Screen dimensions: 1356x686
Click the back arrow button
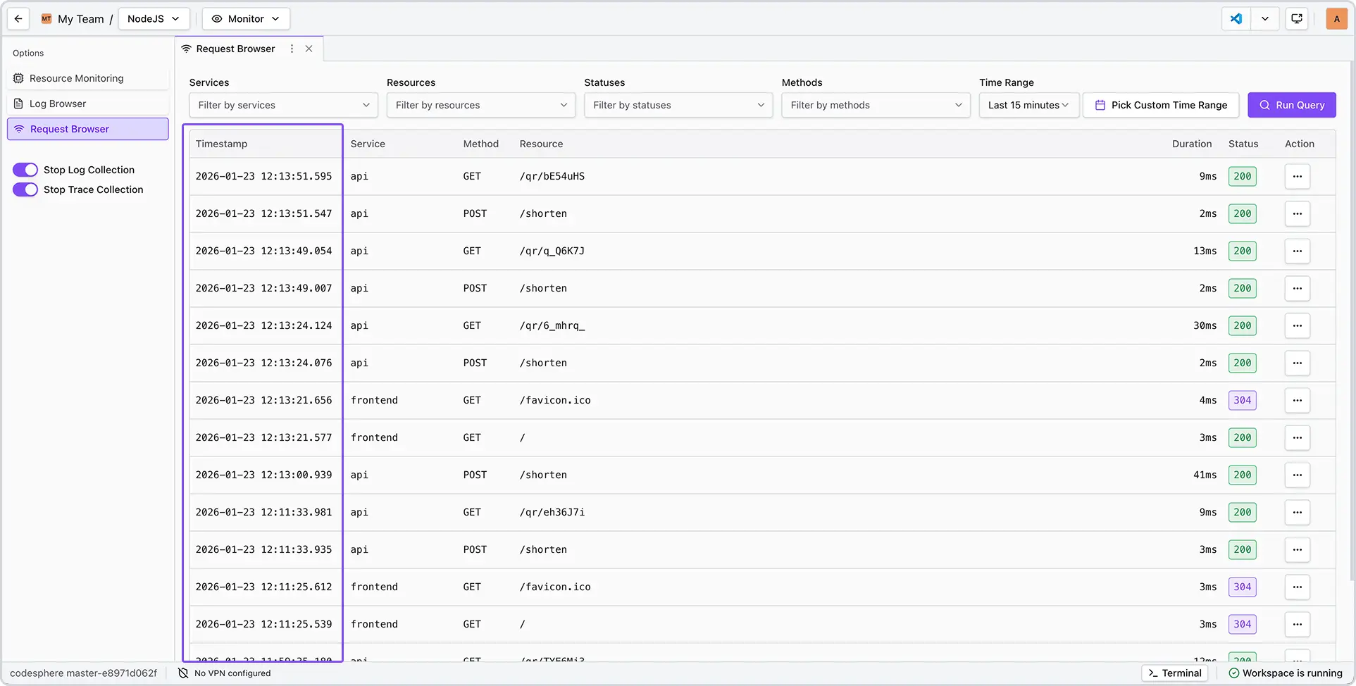click(18, 19)
